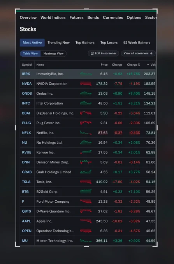Click the NVIDIA Corporation name
The image size is (174, 264).
pyautogui.click(x=52, y=84)
